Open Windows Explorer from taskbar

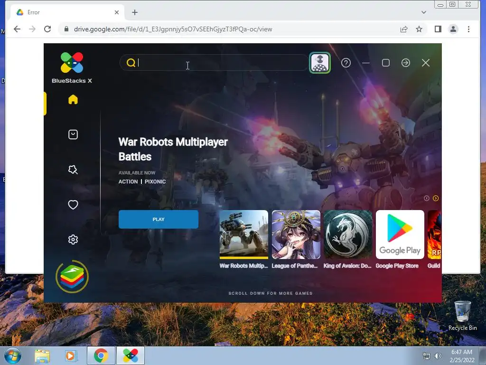click(x=42, y=355)
